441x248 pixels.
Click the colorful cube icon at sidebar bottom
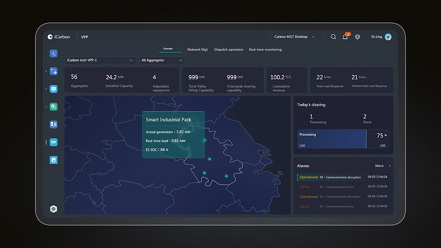[x=53, y=209]
